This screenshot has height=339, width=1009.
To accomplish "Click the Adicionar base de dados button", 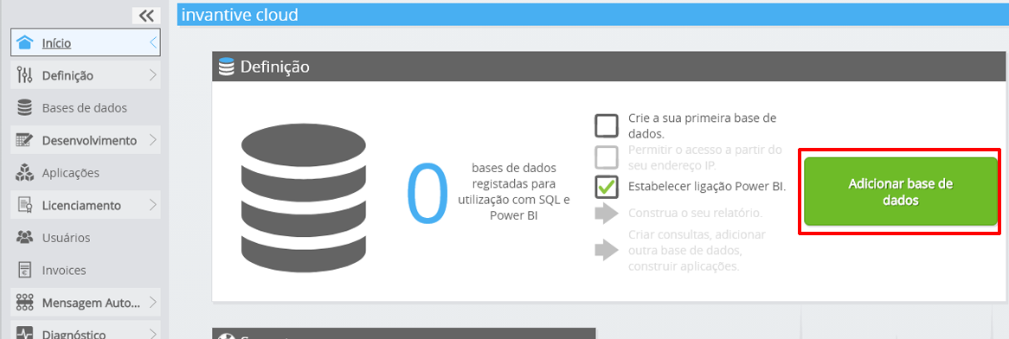I will pos(900,192).
